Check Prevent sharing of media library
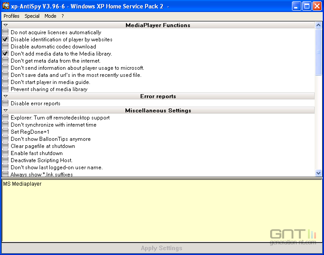The image size is (324, 255). [5, 89]
